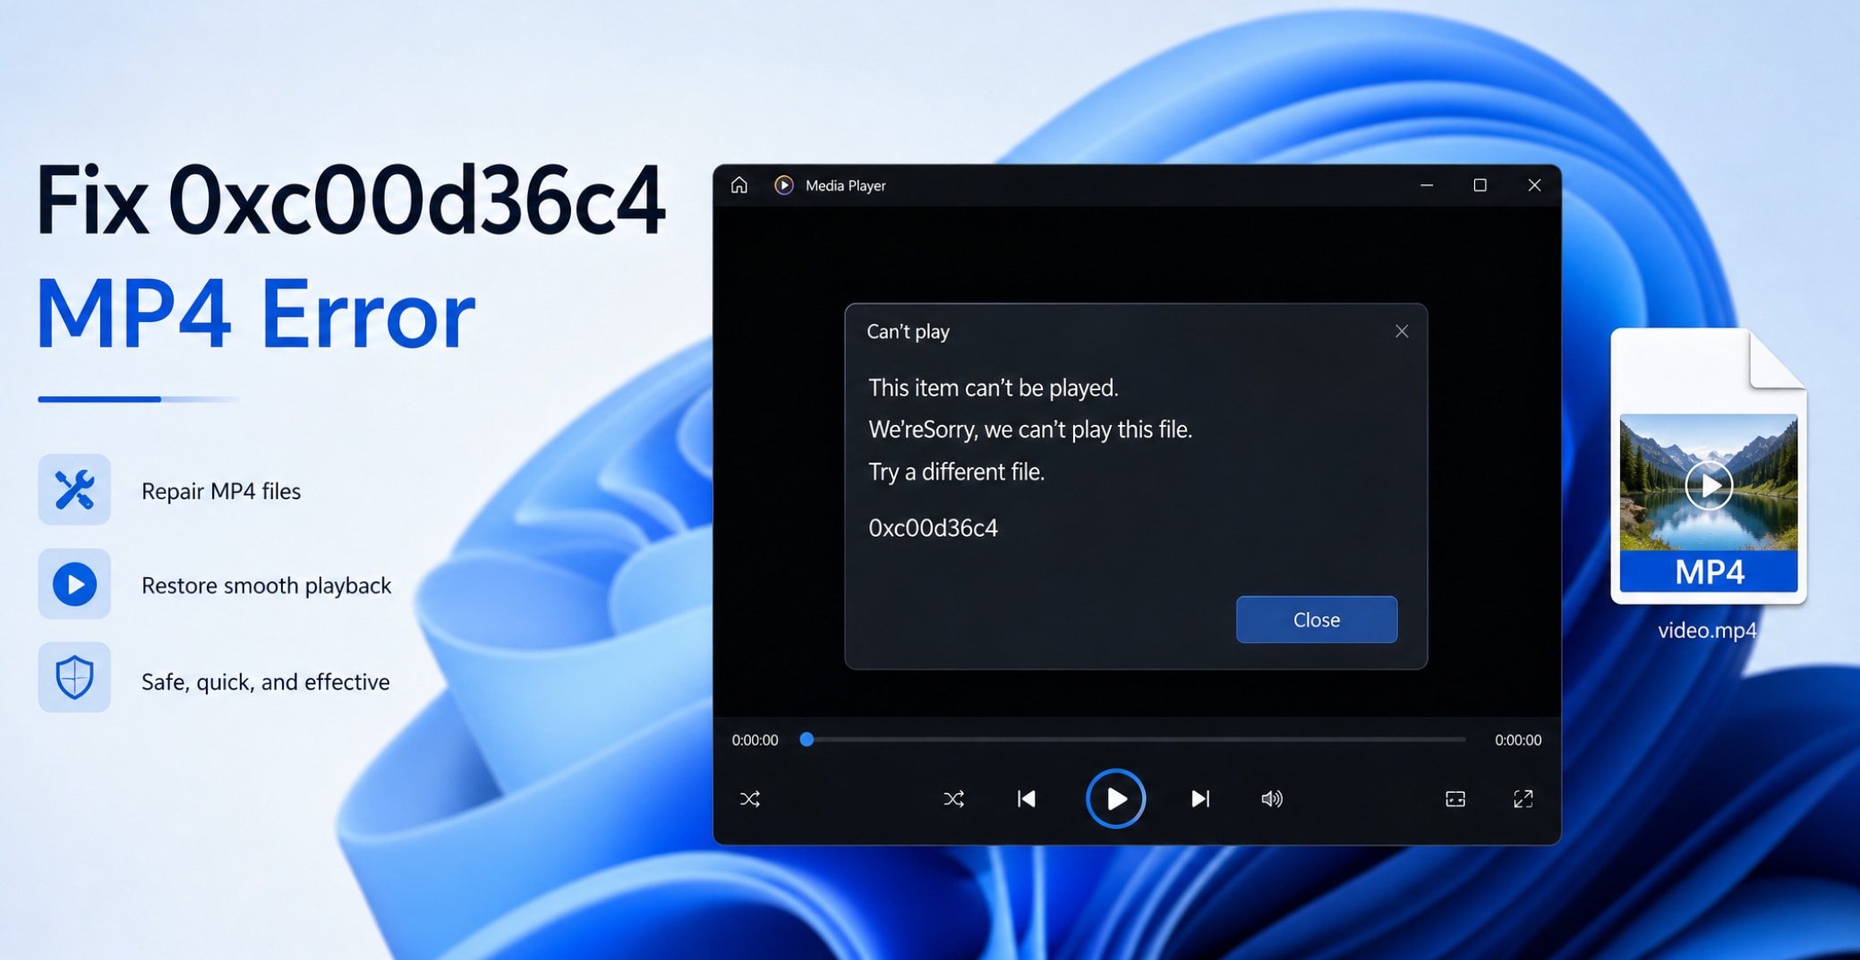The width and height of the screenshot is (1860, 960).
Task: Click 'This item can't be played.' message
Action: pos(994,388)
